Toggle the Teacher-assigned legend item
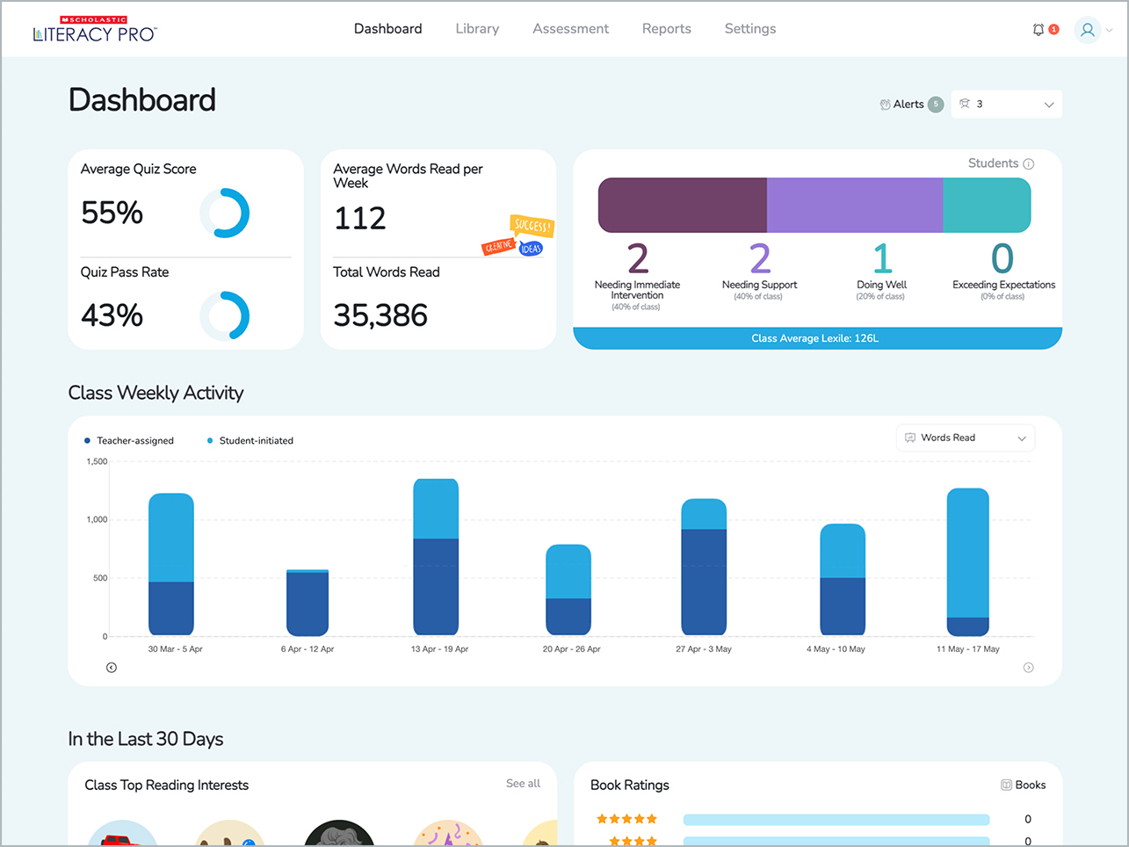The width and height of the screenshot is (1129, 847). (x=129, y=441)
